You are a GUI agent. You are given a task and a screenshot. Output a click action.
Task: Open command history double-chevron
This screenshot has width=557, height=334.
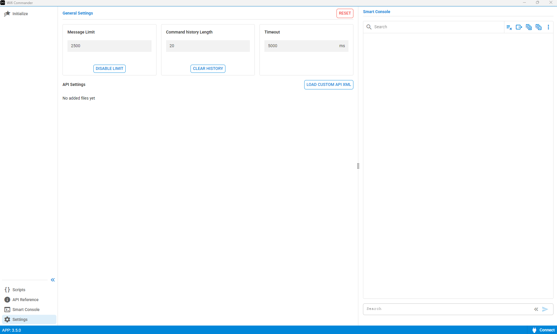(536, 309)
